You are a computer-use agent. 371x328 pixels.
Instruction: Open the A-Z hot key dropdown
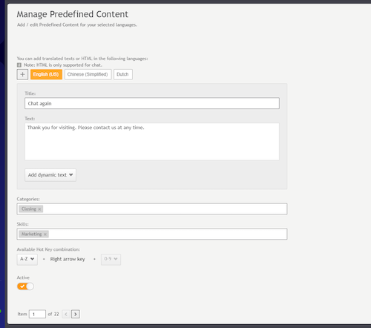(x=27, y=259)
